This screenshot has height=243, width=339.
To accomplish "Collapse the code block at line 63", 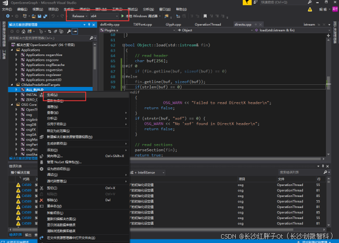I will (124, 45).
